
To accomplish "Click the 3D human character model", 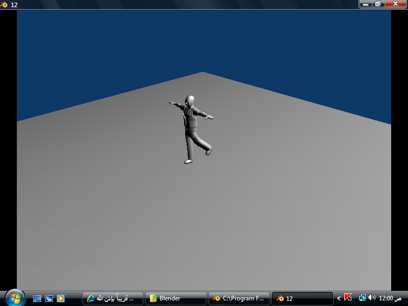I will click(x=191, y=130).
